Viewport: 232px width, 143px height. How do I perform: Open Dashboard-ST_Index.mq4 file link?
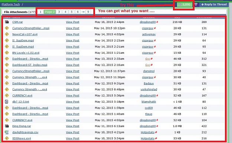tap(30, 65)
